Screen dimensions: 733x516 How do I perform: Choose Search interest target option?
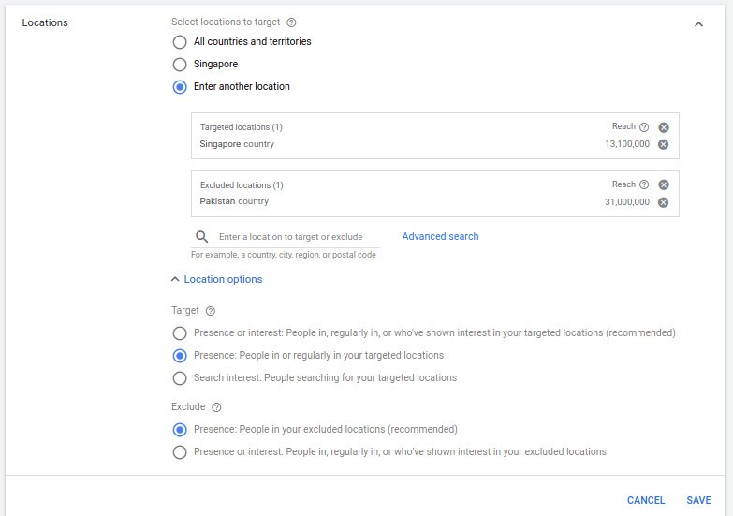[x=180, y=378]
